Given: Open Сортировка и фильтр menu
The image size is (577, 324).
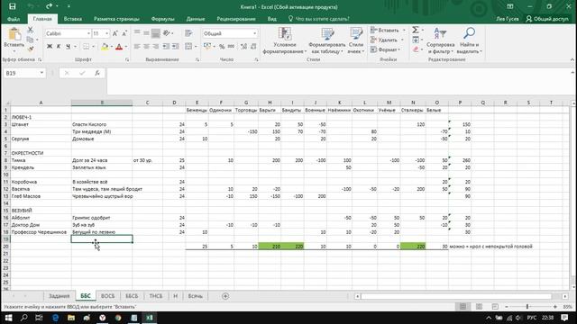Looking at the screenshot, I should pyautogui.click(x=441, y=40).
